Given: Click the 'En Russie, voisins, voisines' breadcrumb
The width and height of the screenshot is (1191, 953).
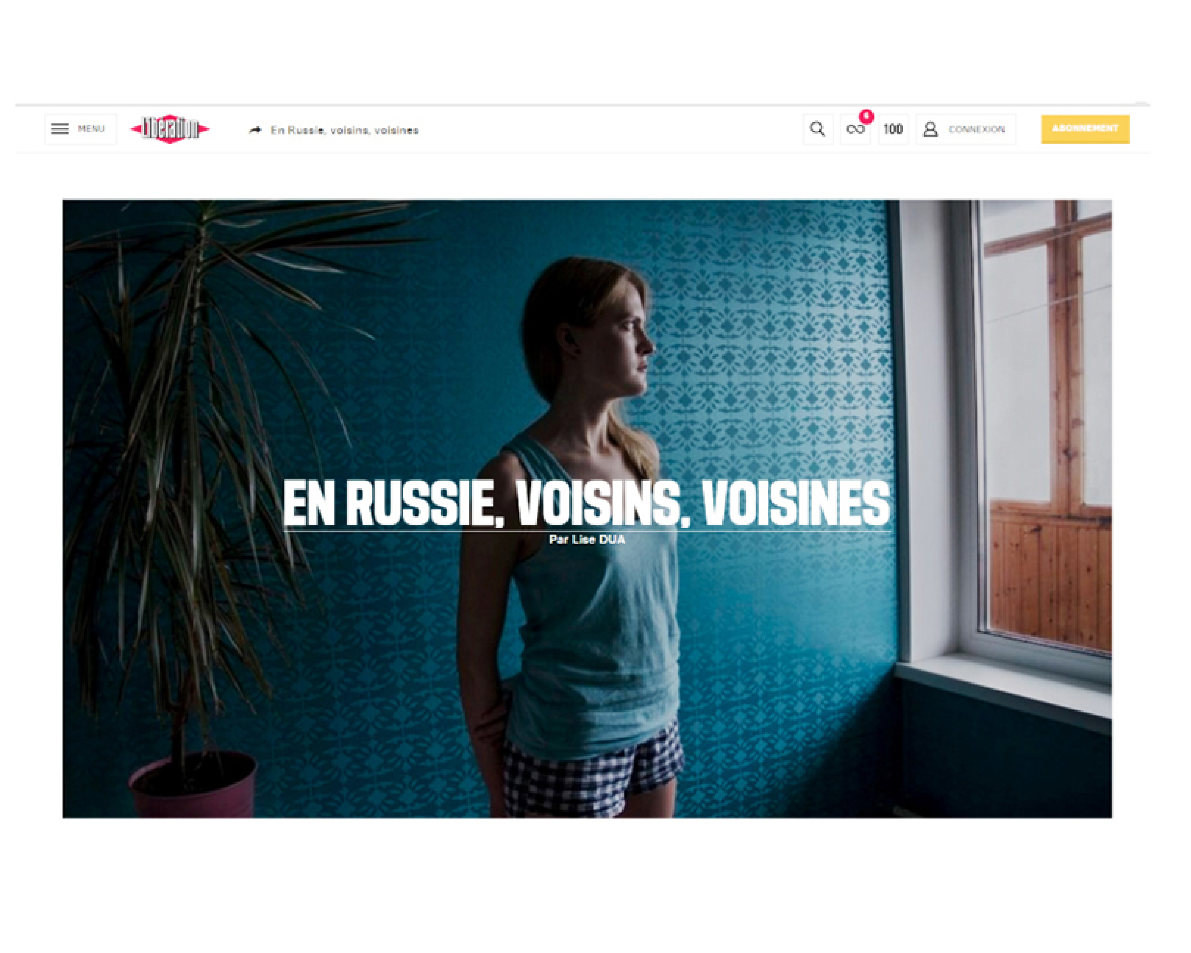Looking at the screenshot, I should [x=344, y=130].
